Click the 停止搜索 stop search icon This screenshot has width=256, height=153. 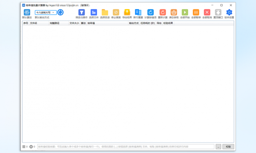pyautogui.click(x=116, y=12)
